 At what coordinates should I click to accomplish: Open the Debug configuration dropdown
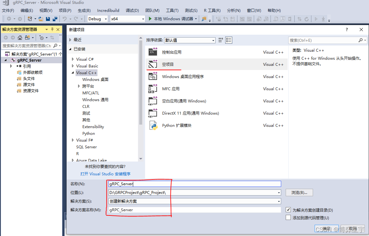[106, 19]
